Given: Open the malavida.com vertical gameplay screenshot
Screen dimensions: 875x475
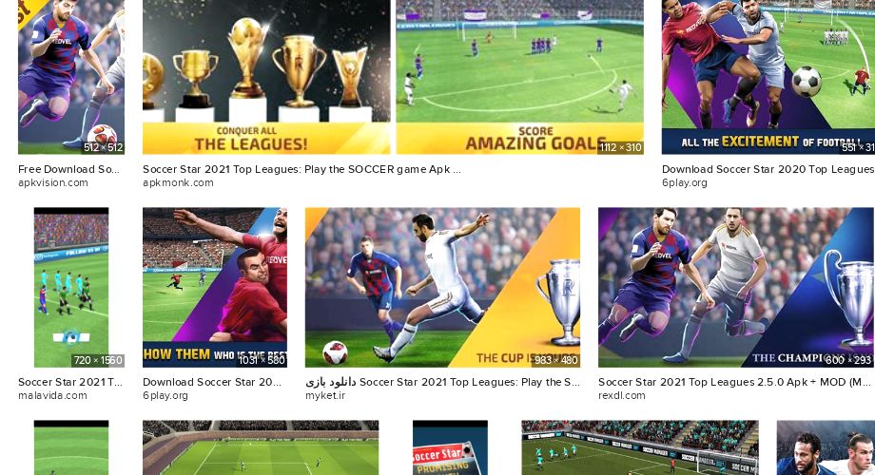Looking at the screenshot, I should click(71, 287).
